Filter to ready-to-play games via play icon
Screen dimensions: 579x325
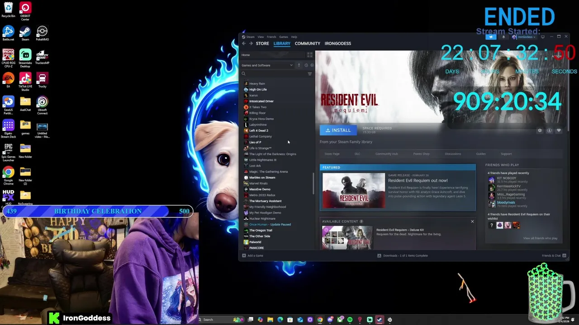pos(312,65)
